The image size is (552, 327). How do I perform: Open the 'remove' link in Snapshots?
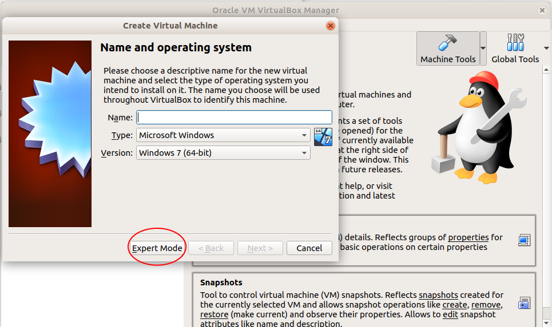(486, 305)
